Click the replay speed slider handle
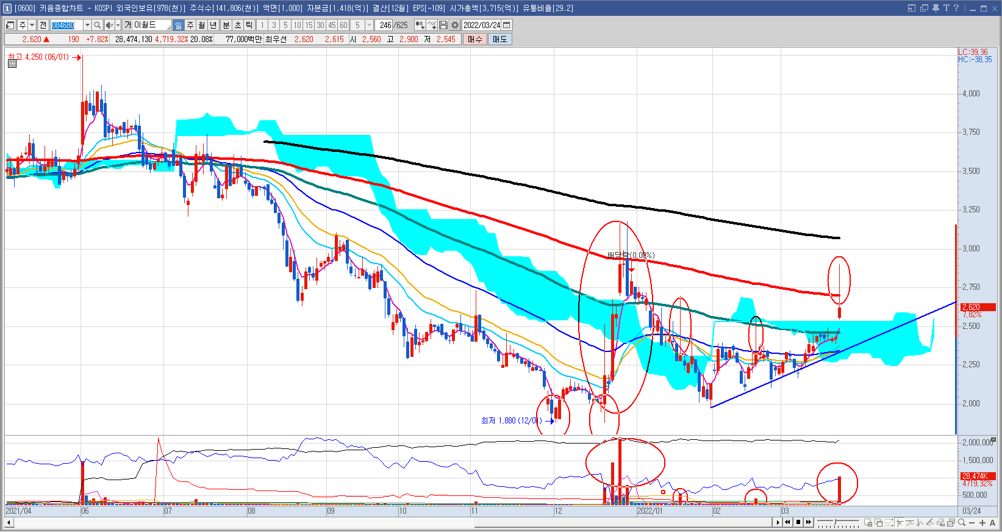 point(835,522)
